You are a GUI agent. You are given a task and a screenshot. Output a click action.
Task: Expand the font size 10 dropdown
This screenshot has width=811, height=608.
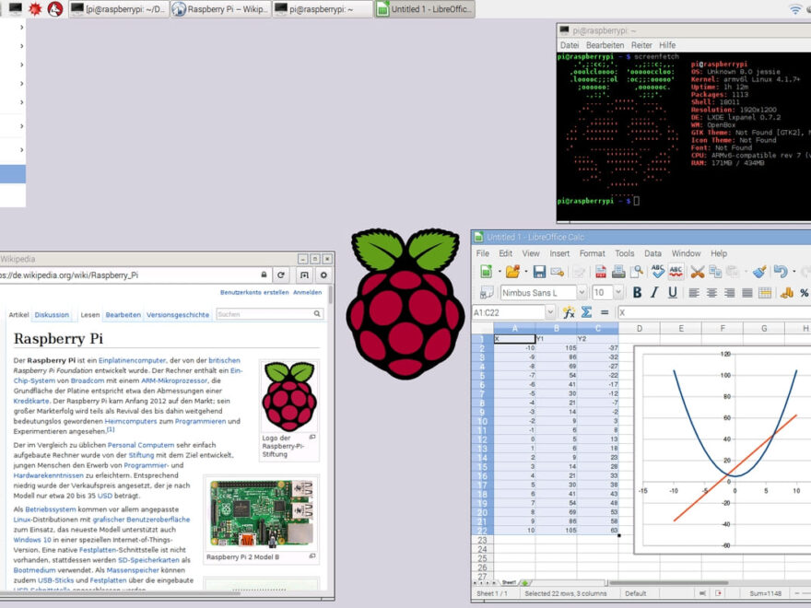coord(618,293)
